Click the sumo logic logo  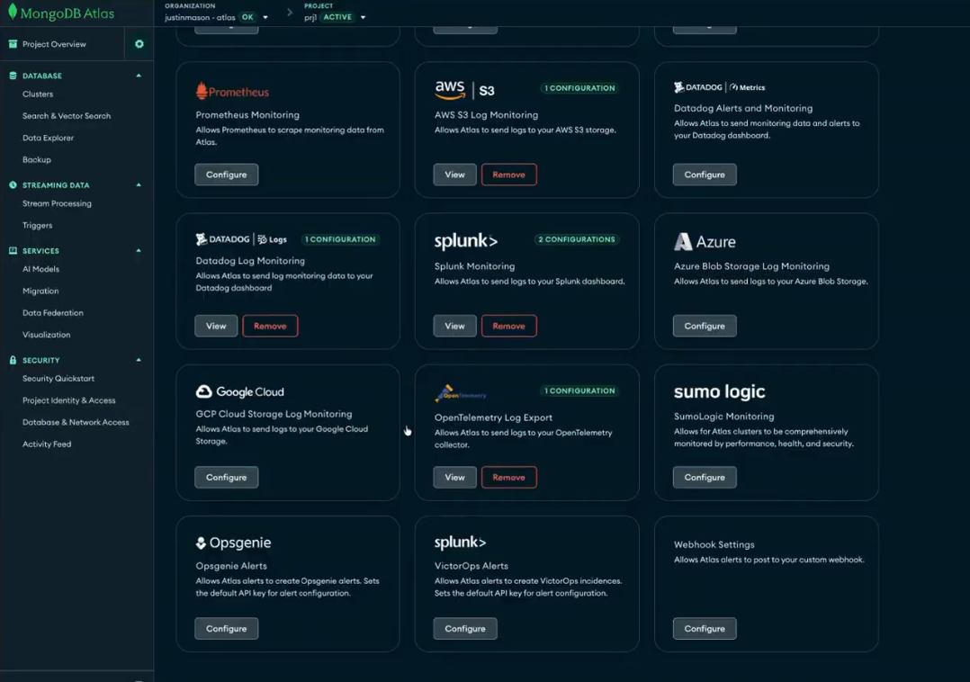(719, 391)
